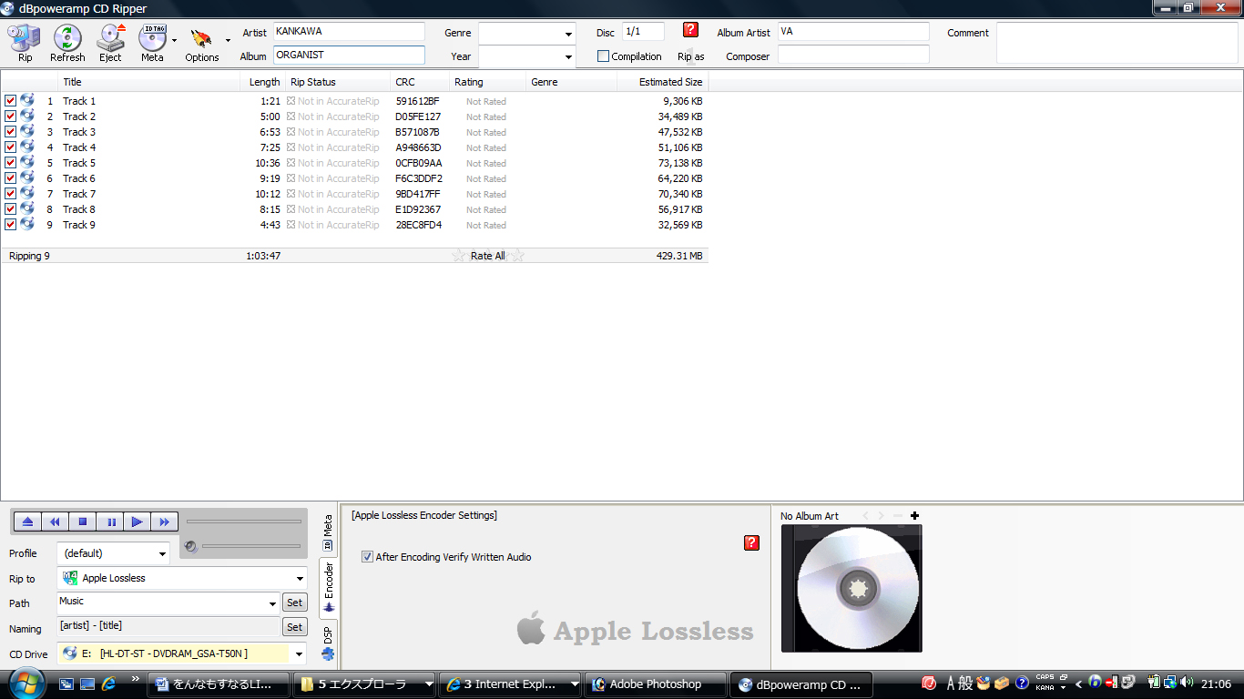Toggle the Compilation checkbox
The height and width of the screenshot is (699, 1244).
tap(603, 56)
